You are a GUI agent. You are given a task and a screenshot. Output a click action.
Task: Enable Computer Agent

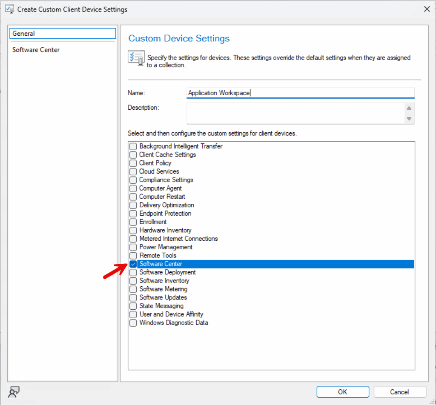click(x=133, y=188)
